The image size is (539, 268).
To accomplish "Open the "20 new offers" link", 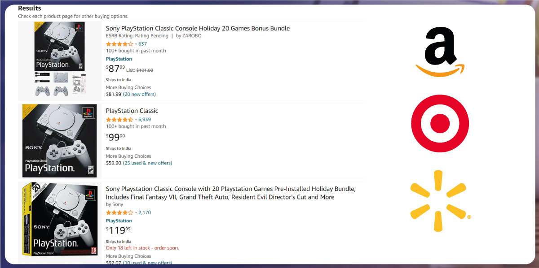I will coord(139,94).
